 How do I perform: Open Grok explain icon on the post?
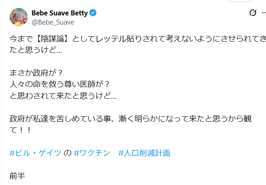point(252,13)
